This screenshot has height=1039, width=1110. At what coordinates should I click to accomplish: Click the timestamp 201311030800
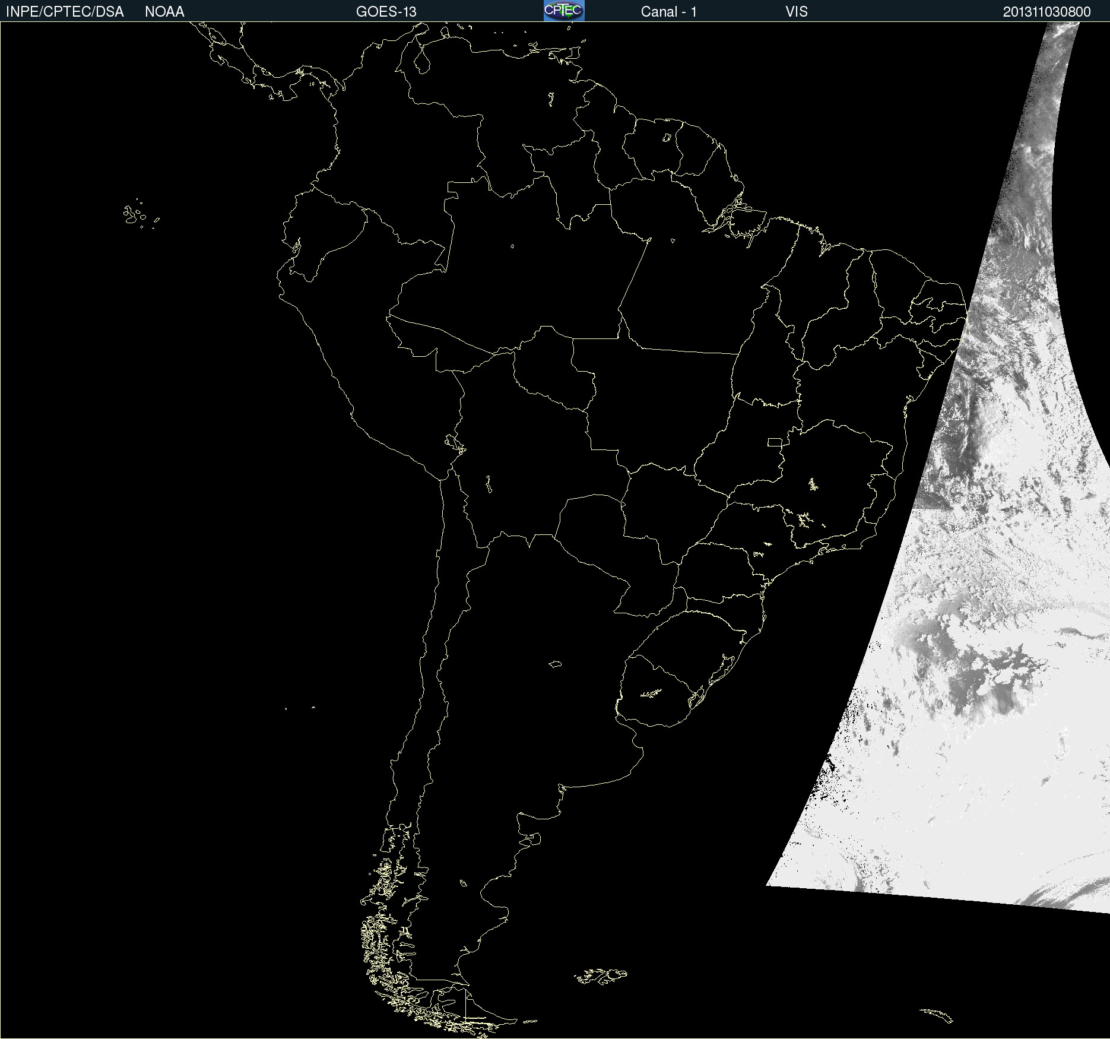(1047, 12)
